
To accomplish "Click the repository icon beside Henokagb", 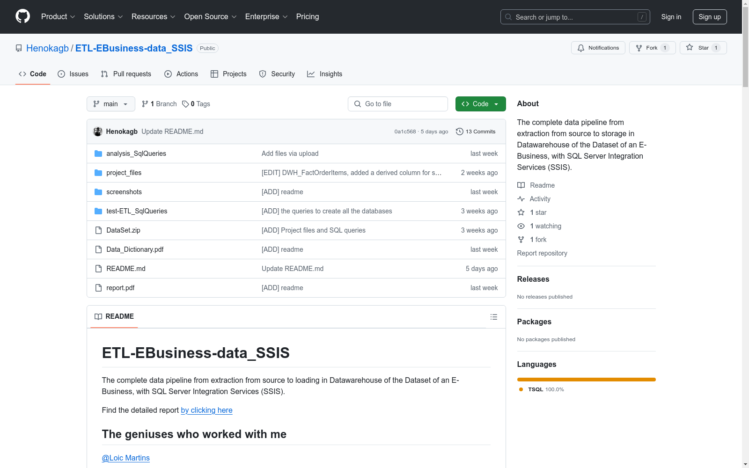I will click(x=19, y=48).
